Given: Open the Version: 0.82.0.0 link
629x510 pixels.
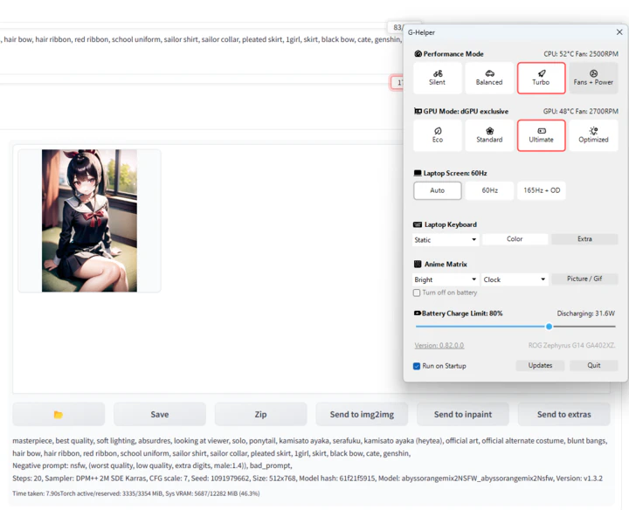Looking at the screenshot, I should point(439,345).
